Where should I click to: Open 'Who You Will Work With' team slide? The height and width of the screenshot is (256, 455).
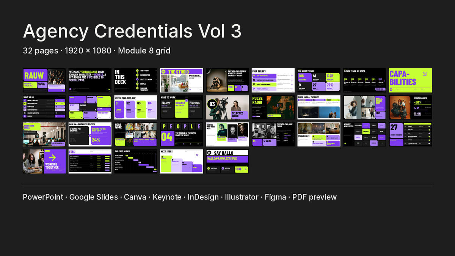(227, 134)
